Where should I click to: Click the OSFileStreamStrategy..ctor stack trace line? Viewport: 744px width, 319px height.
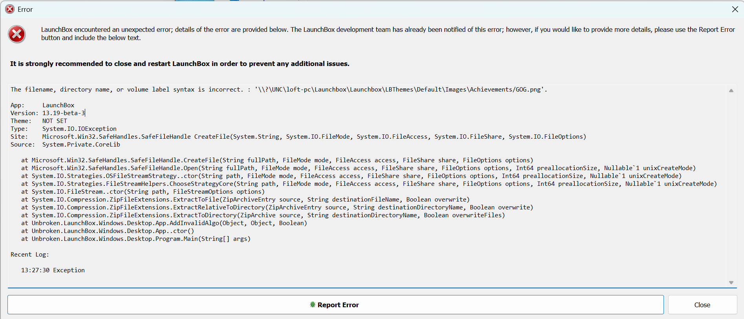(x=351, y=176)
